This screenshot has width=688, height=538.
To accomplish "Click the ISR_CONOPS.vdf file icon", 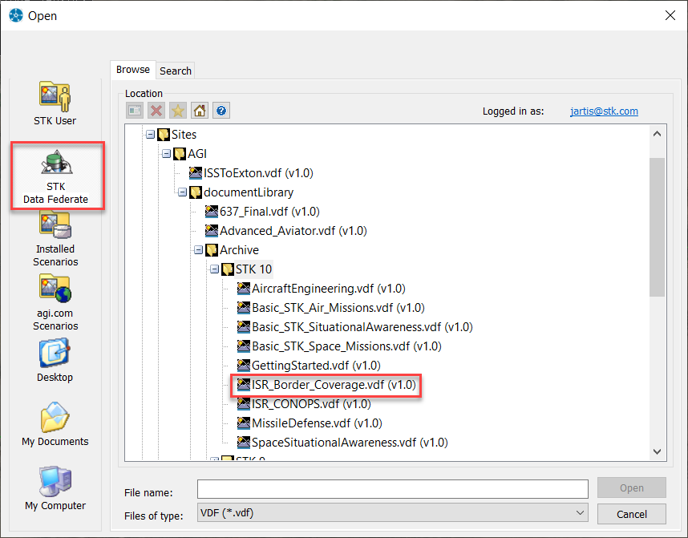I will click(244, 404).
